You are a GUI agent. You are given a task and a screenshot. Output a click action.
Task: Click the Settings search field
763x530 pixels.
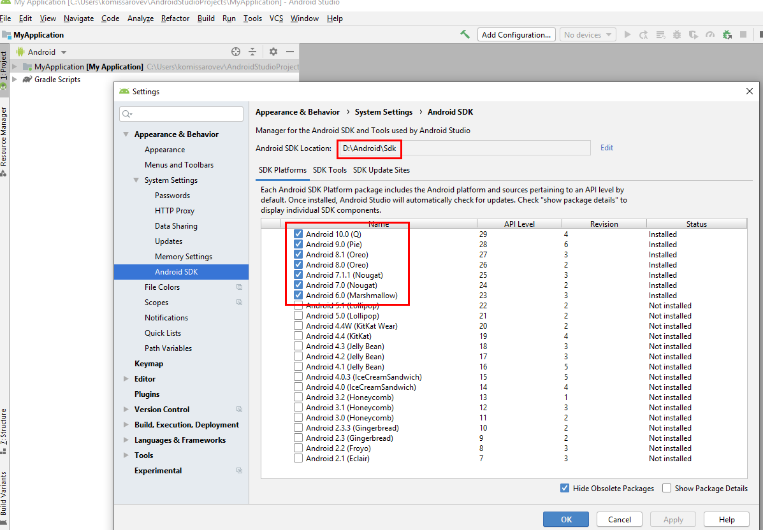tap(181, 114)
